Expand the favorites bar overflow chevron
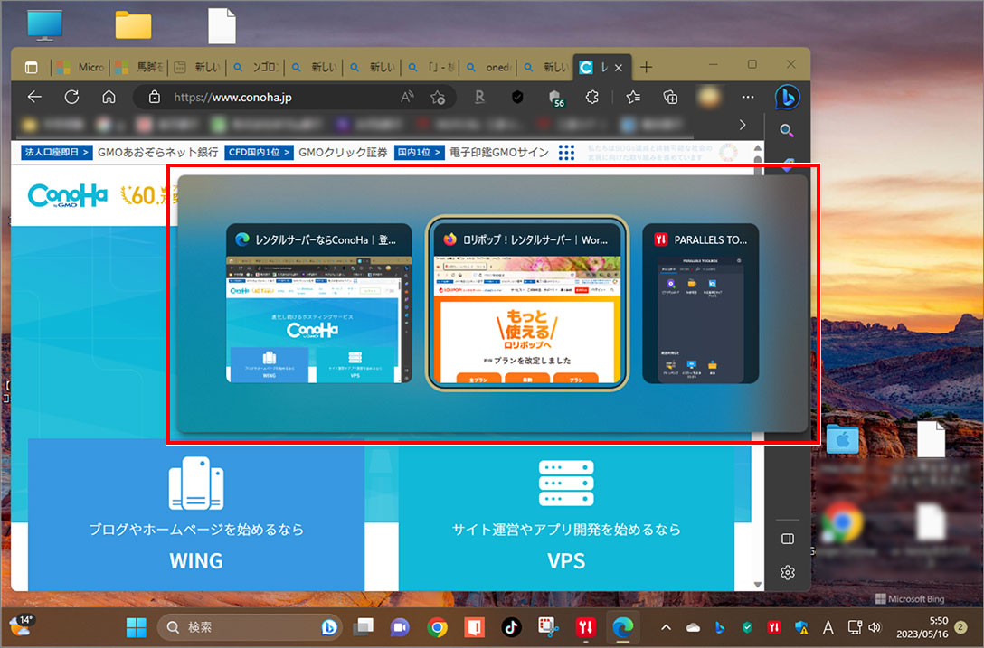This screenshot has height=648, width=984. 743,125
